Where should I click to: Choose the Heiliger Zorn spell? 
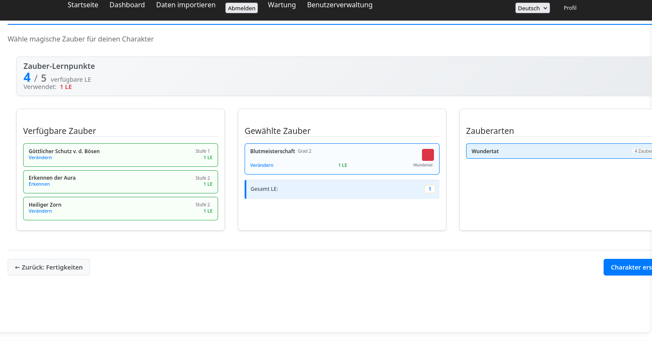pos(120,208)
